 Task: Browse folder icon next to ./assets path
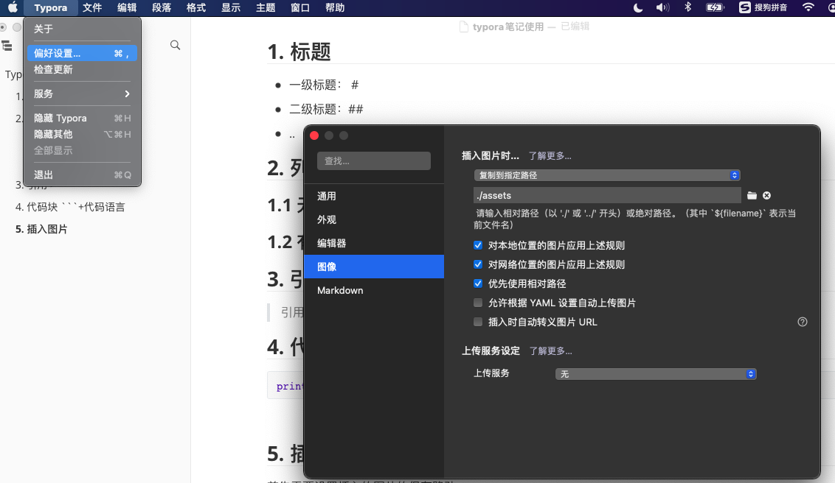[752, 196]
